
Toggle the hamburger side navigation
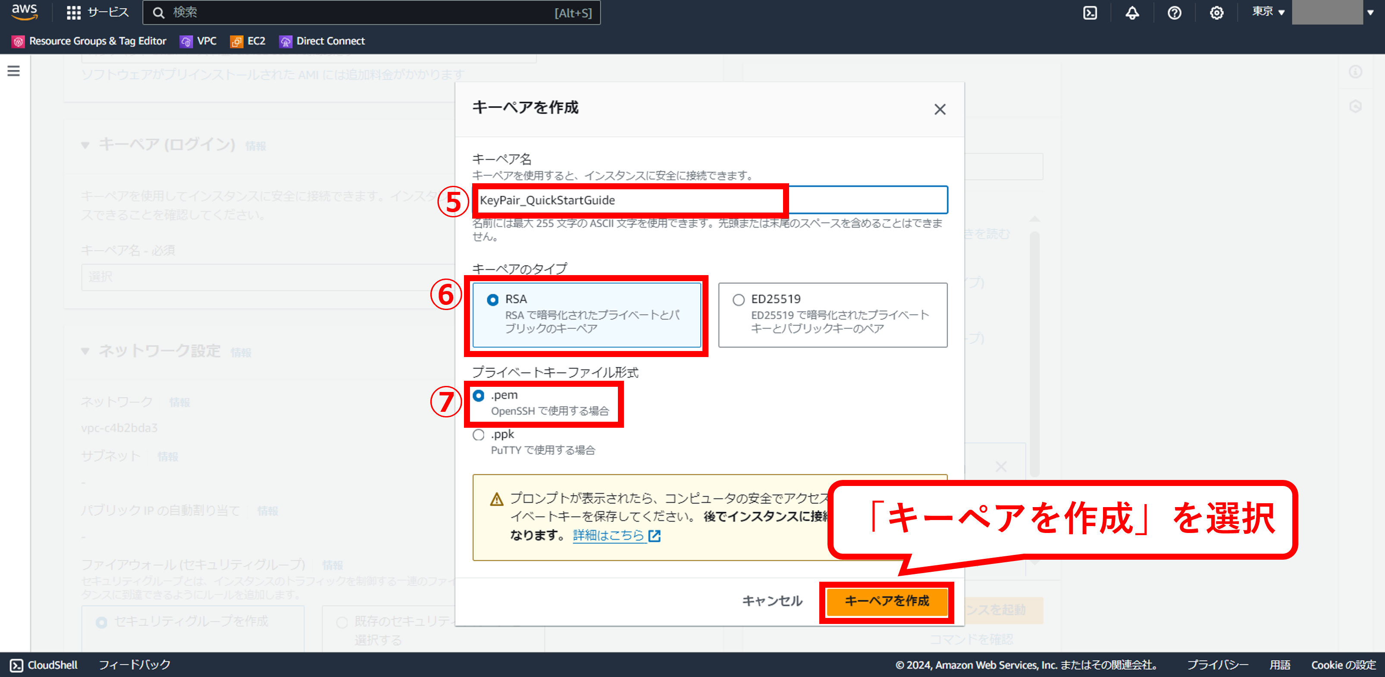pyautogui.click(x=13, y=71)
